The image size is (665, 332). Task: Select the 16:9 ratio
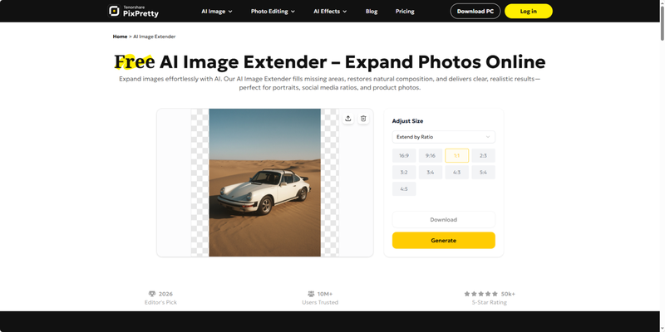pos(404,156)
